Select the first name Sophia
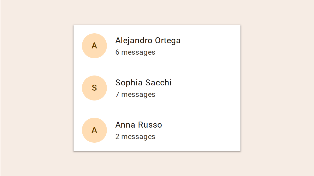Screen dimensions: 314x176 point(129,83)
